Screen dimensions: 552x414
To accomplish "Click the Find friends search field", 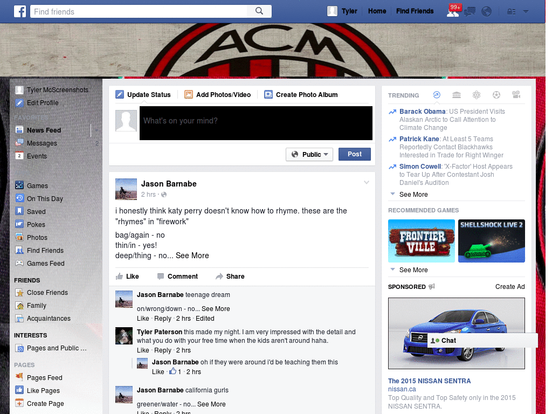I will pyautogui.click(x=139, y=12).
